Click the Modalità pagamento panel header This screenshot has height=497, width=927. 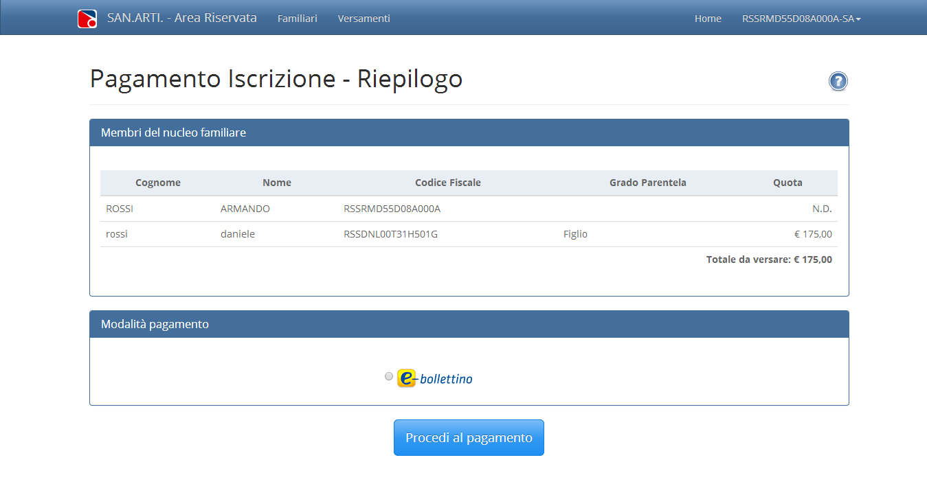[x=469, y=324]
